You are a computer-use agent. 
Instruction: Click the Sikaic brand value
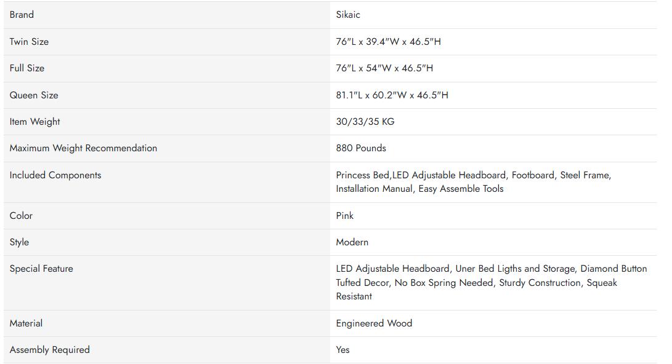[348, 15]
